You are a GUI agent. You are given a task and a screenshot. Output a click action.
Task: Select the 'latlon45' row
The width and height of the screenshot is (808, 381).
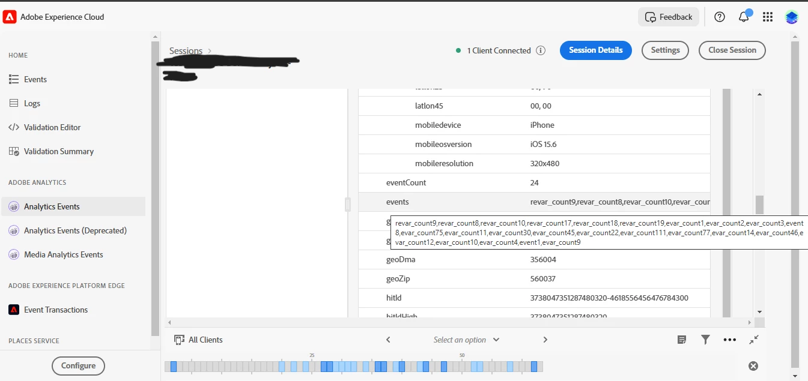click(x=534, y=106)
